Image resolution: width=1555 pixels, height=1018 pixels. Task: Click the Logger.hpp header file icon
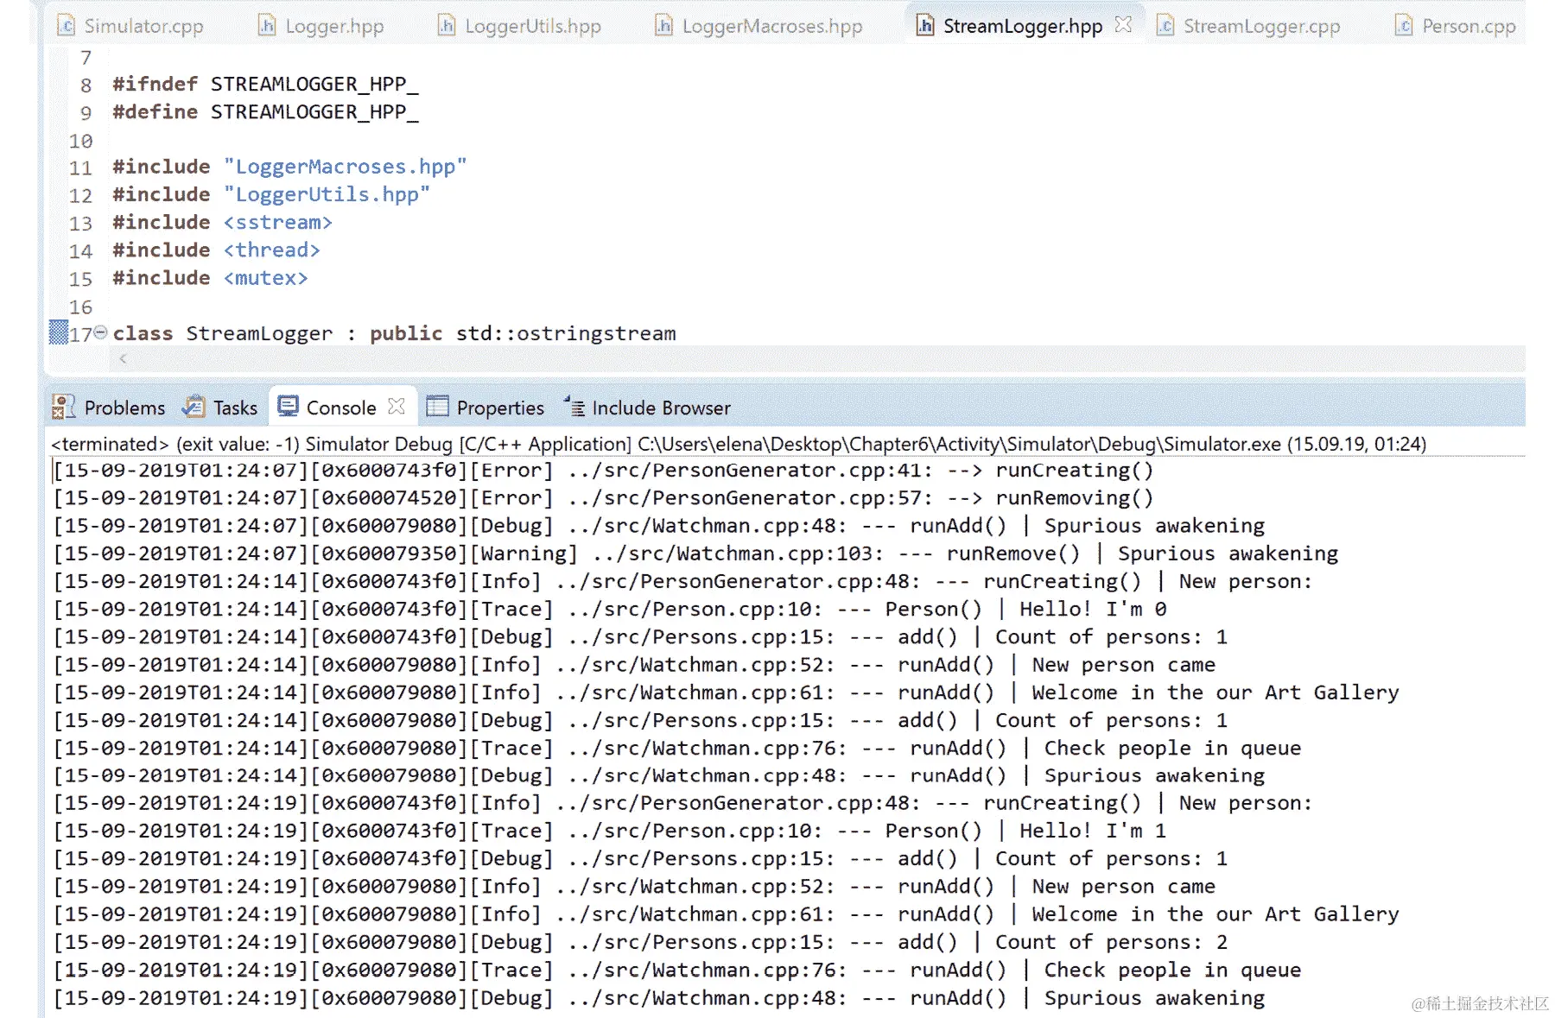[267, 26]
